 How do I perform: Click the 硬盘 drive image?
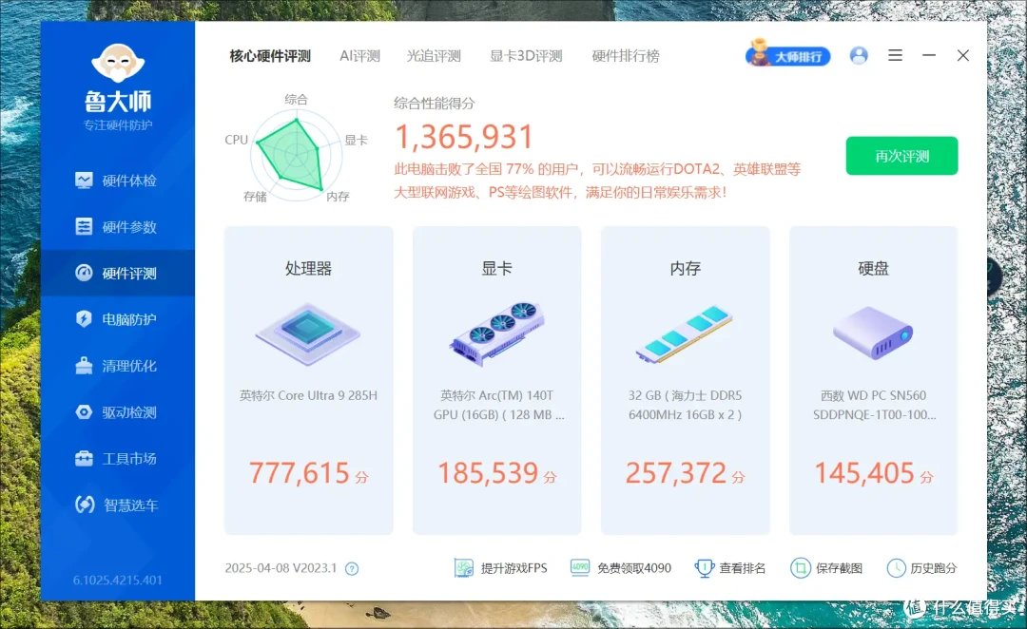pyautogui.click(x=873, y=333)
